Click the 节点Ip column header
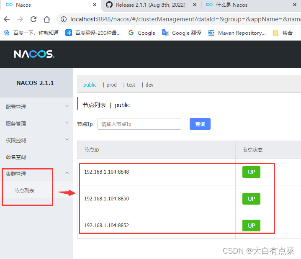The height and width of the screenshot is (259, 301). pyautogui.click(x=157, y=150)
